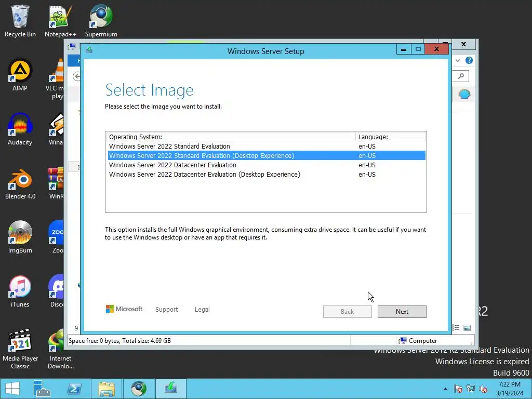Image resolution: width=532 pixels, height=399 pixels.
Task: Open the Support link
Action: pos(167,310)
